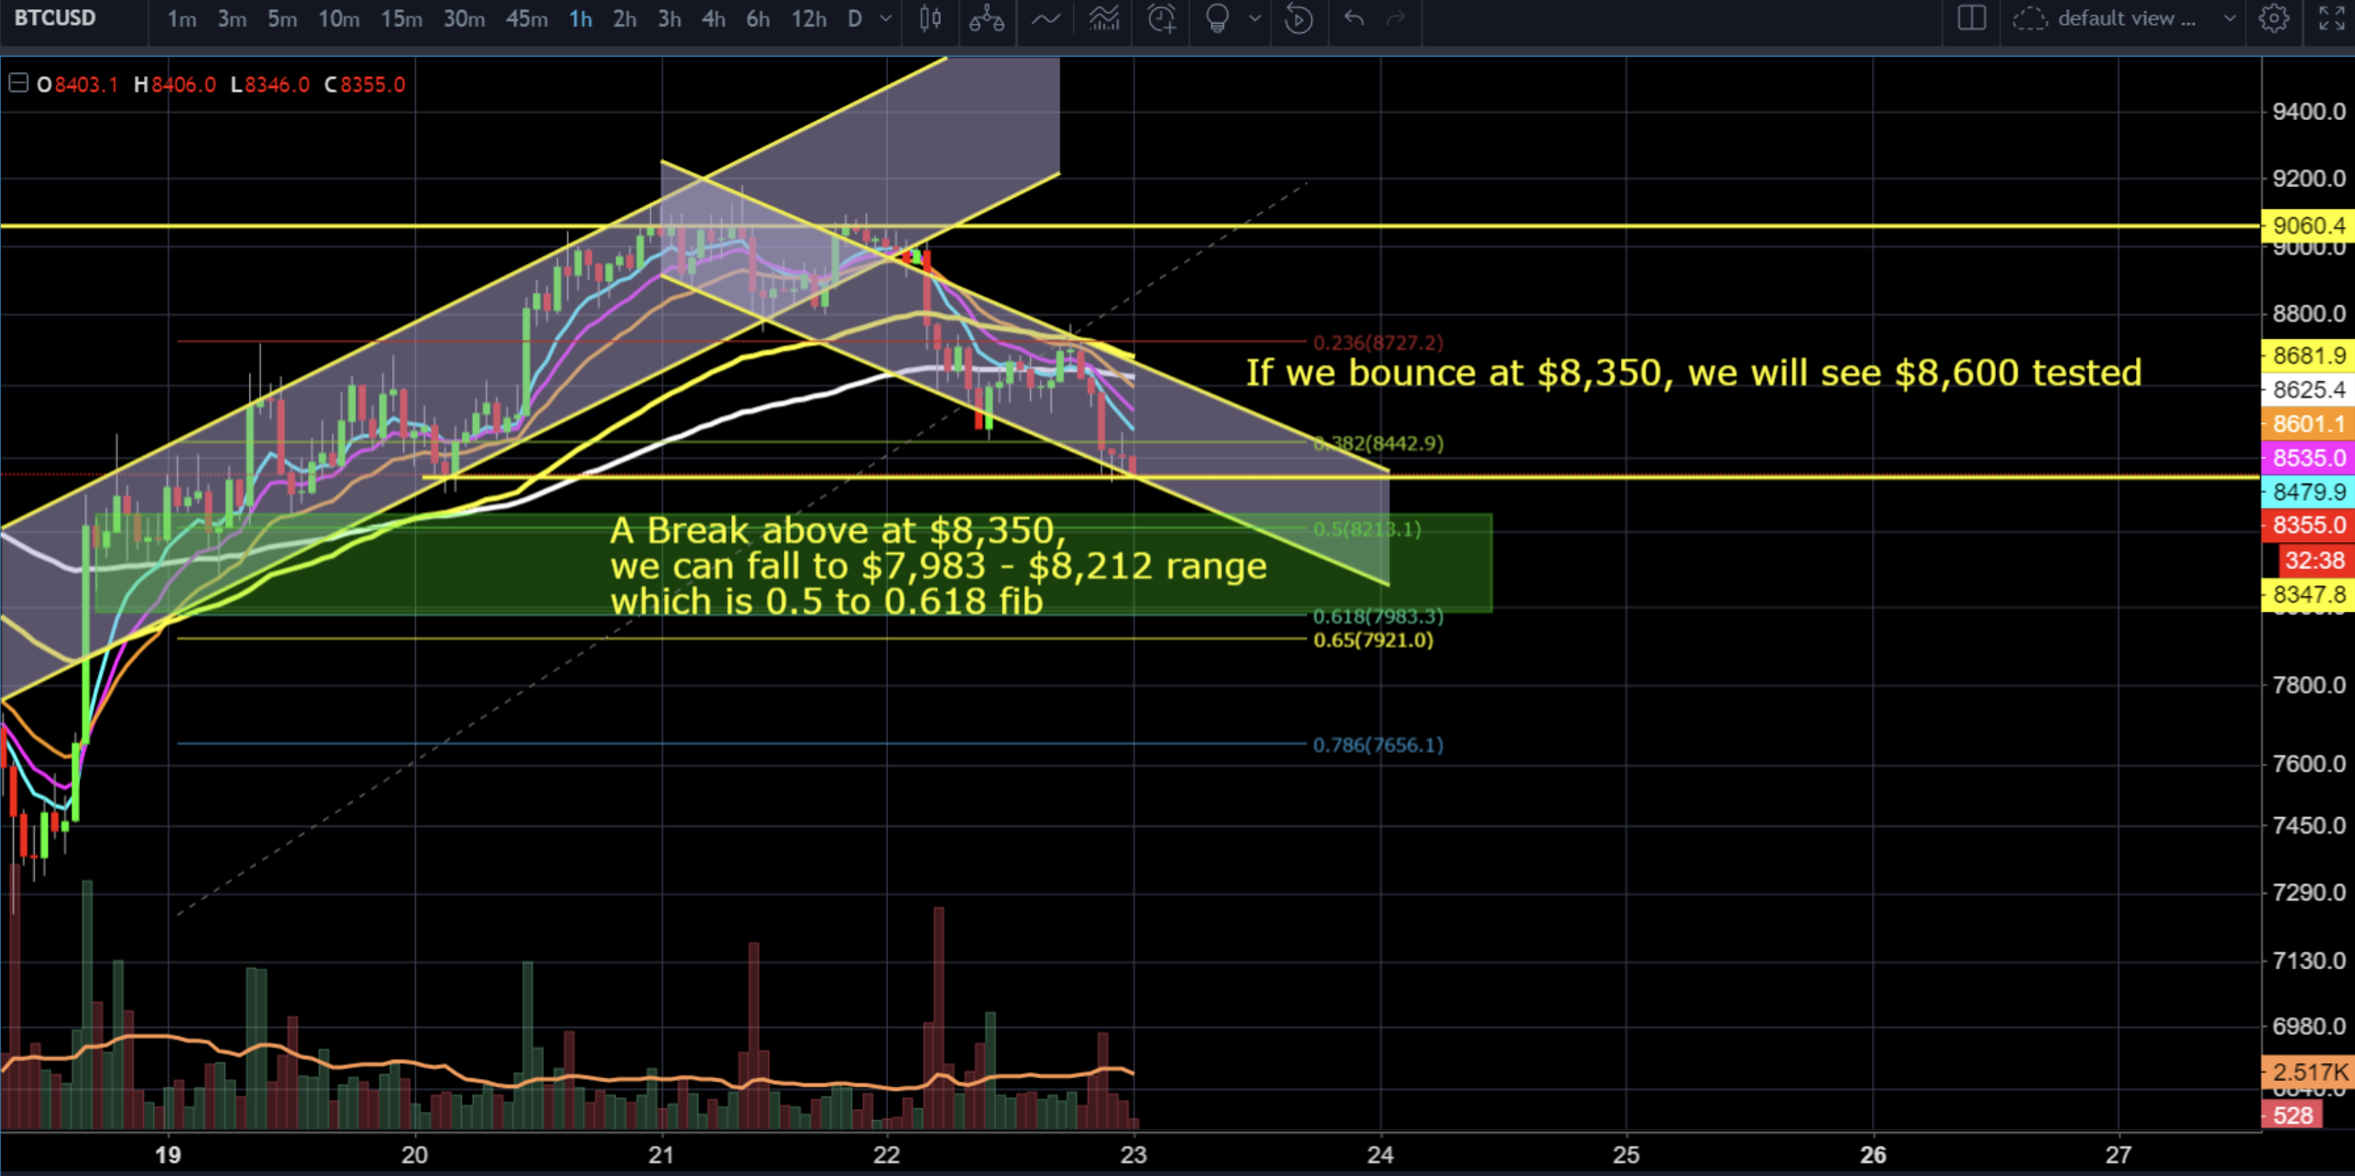Click the yellow 8347.8 price label
The height and width of the screenshot is (1176, 2355).
point(2307,594)
